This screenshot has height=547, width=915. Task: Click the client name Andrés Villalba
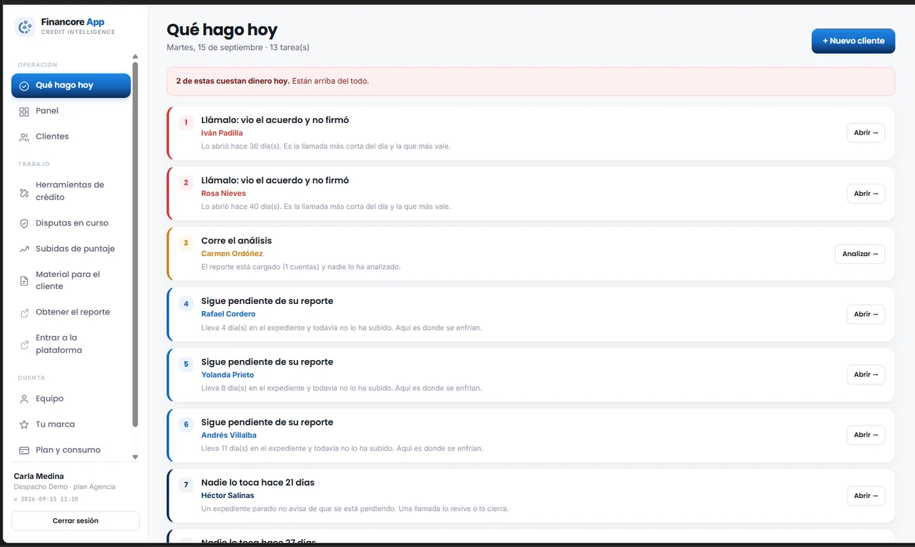coord(229,435)
